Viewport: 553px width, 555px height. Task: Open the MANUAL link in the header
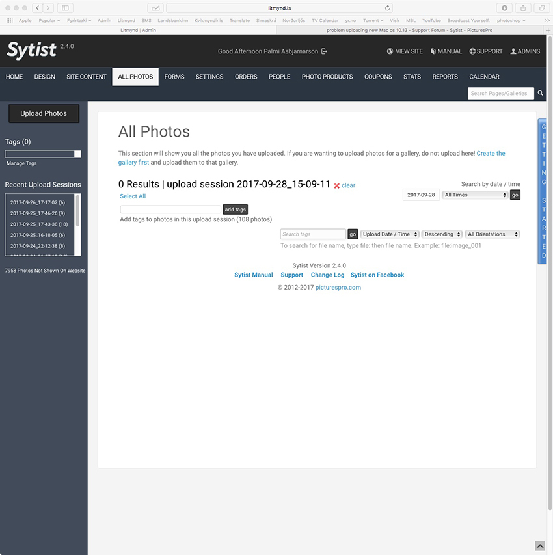point(446,51)
